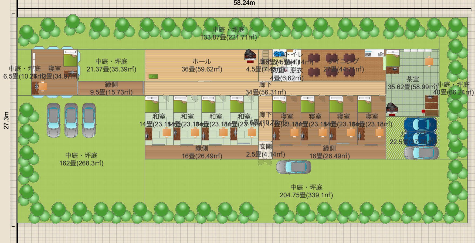Click the second 和室 label from the left
The width and height of the screenshot is (475, 243).
coord(188,116)
